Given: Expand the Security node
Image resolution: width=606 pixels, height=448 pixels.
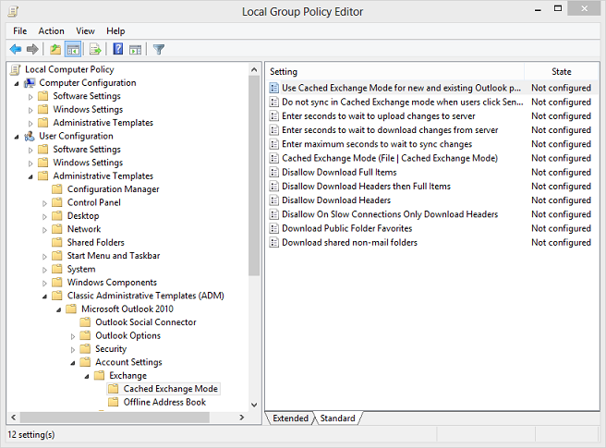Looking at the screenshot, I should [73, 349].
